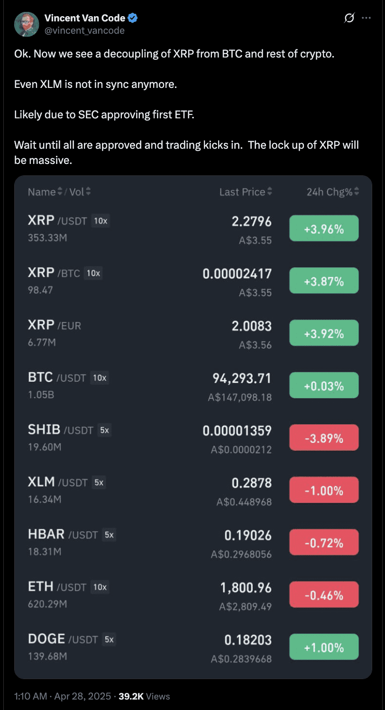Sort by Name column arrows
385x710 pixels.
click(x=60, y=192)
